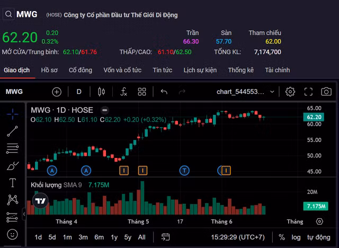Click the MWG · 1D · HOSE chart title
339x248 pixels.
[x=62, y=110]
